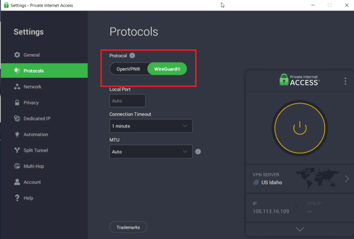354x239 pixels.
Task: Click the General gear icon in sidebar
Action: coord(17,55)
